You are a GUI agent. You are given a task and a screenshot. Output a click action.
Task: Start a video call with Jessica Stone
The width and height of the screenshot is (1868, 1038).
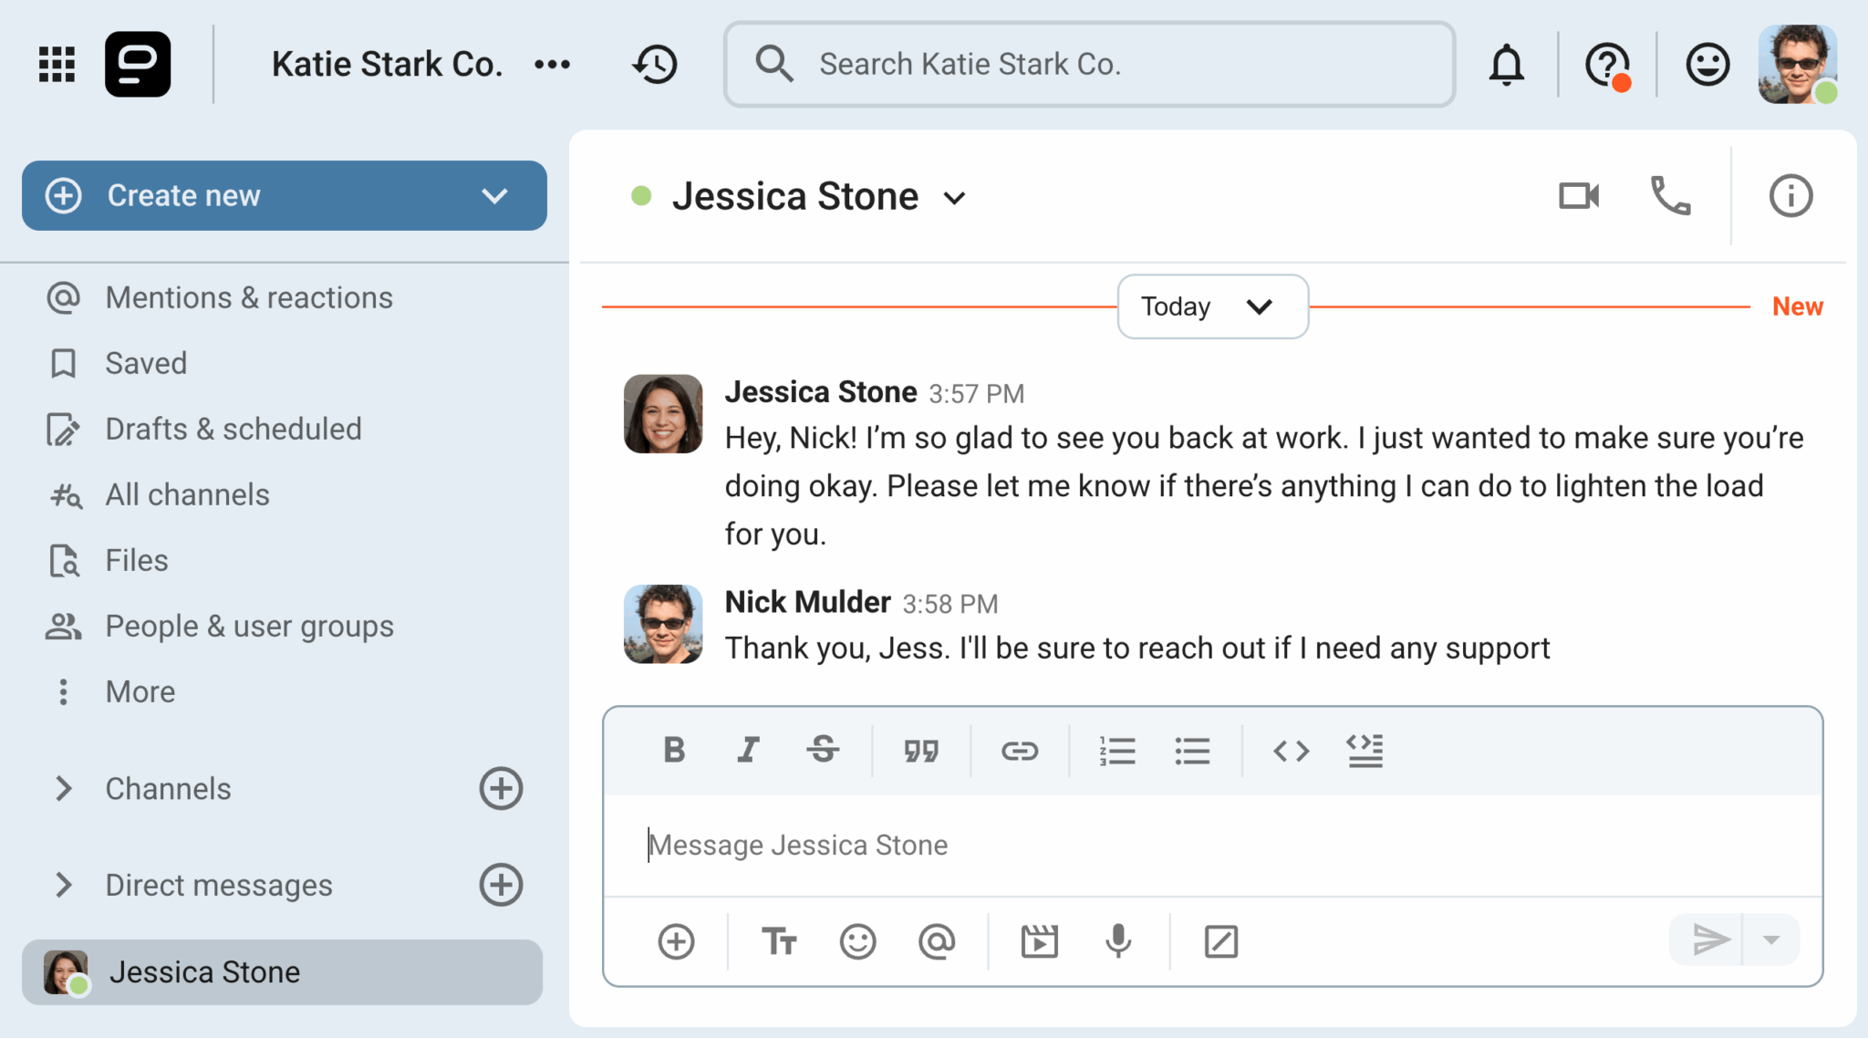[1578, 196]
